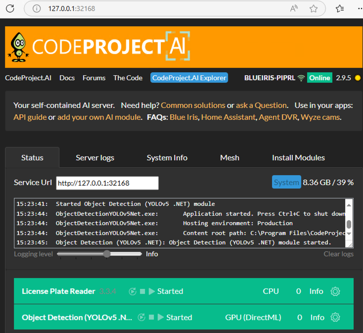Restart the Object Detection YOLOv5 .NET module
This screenshot has width=363, height=333.
(141, 317)
